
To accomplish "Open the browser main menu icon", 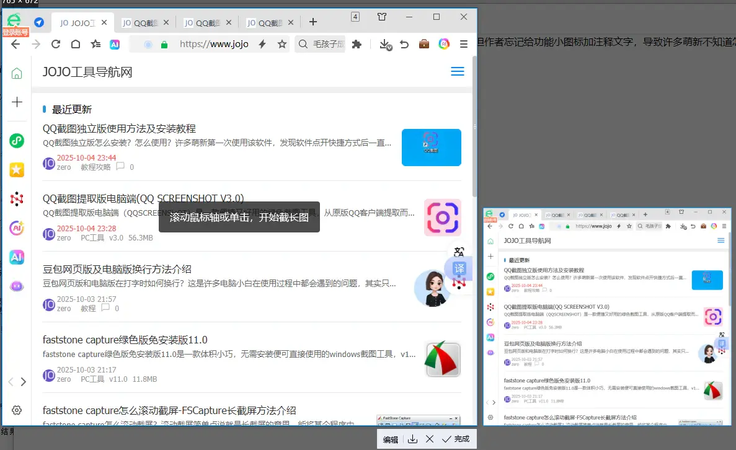I will tap(464, 44).
